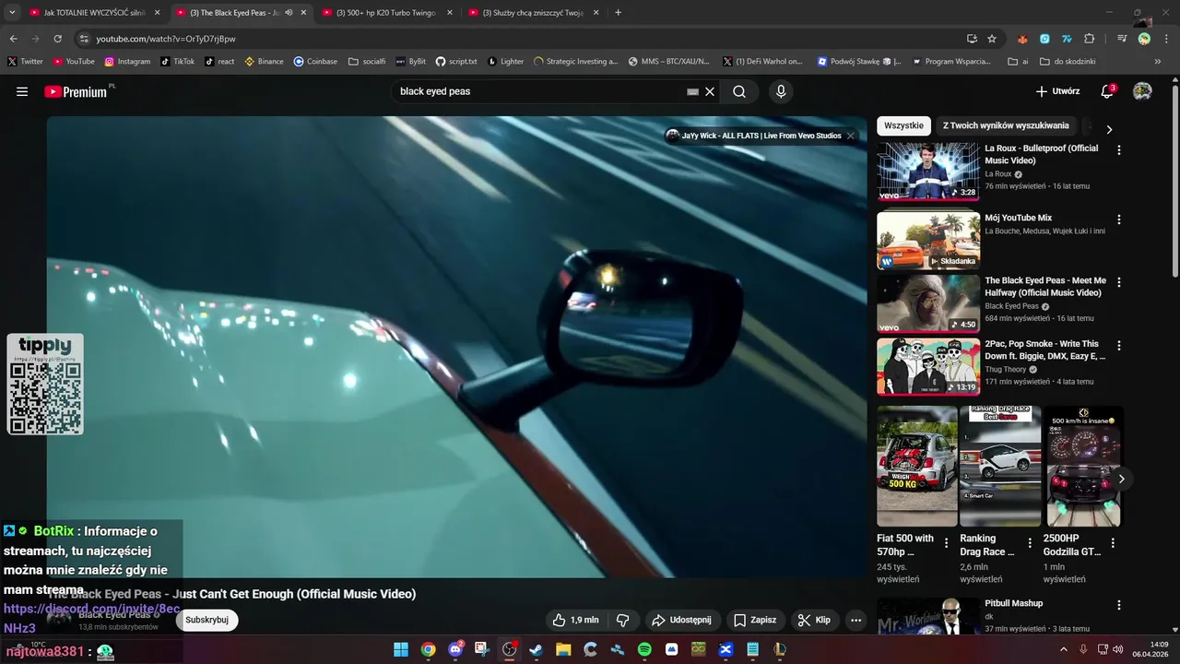Screen dimensions: 1180x664
Task: Submit search with the magnifier button
Action: coord(739,91)
